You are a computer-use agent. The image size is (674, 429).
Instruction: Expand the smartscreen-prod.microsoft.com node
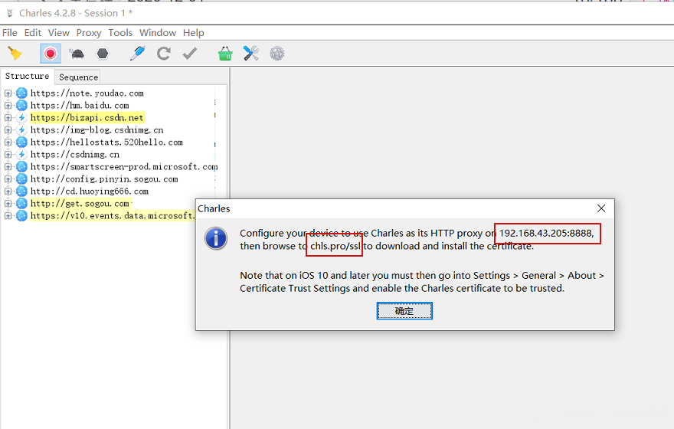(x=8, y=166)
